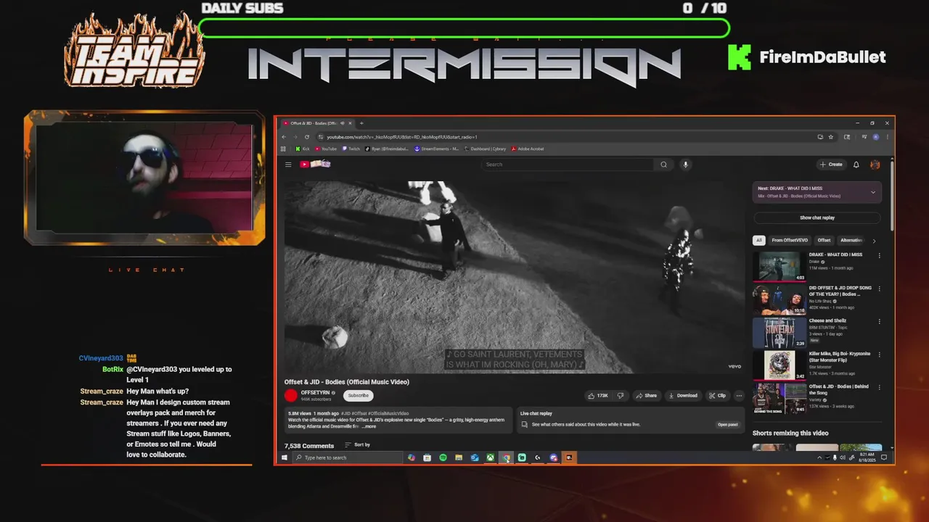Show hidden system tray icons
This screenshot has height=522, width=929.
[819, 457]
